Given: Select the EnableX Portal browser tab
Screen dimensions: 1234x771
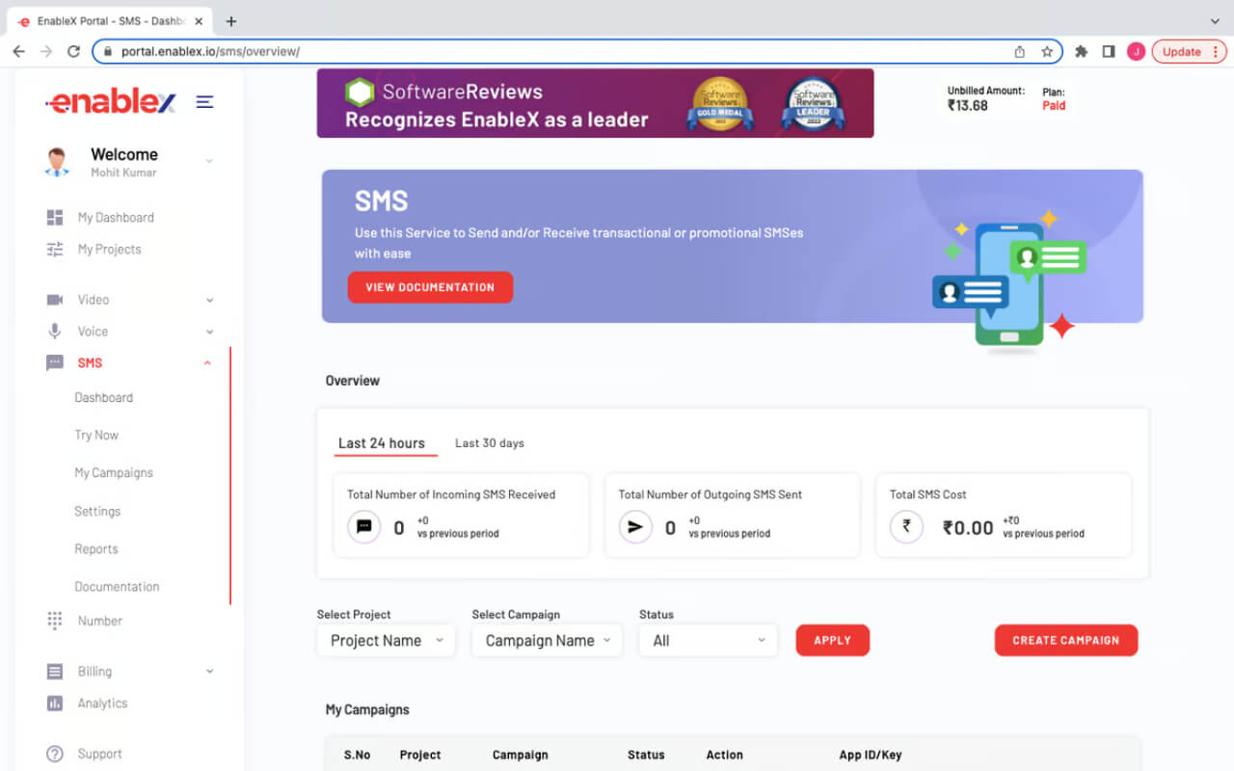Looking at the screenshot, I should point(108,21).
